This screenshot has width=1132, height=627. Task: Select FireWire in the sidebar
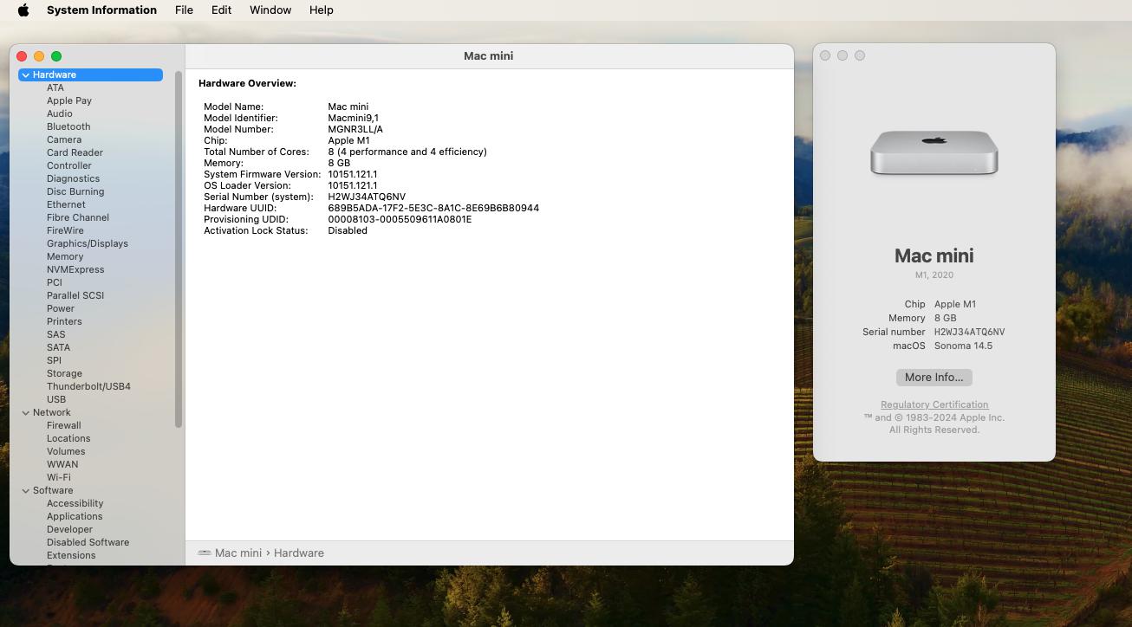(x=65, y=230)
